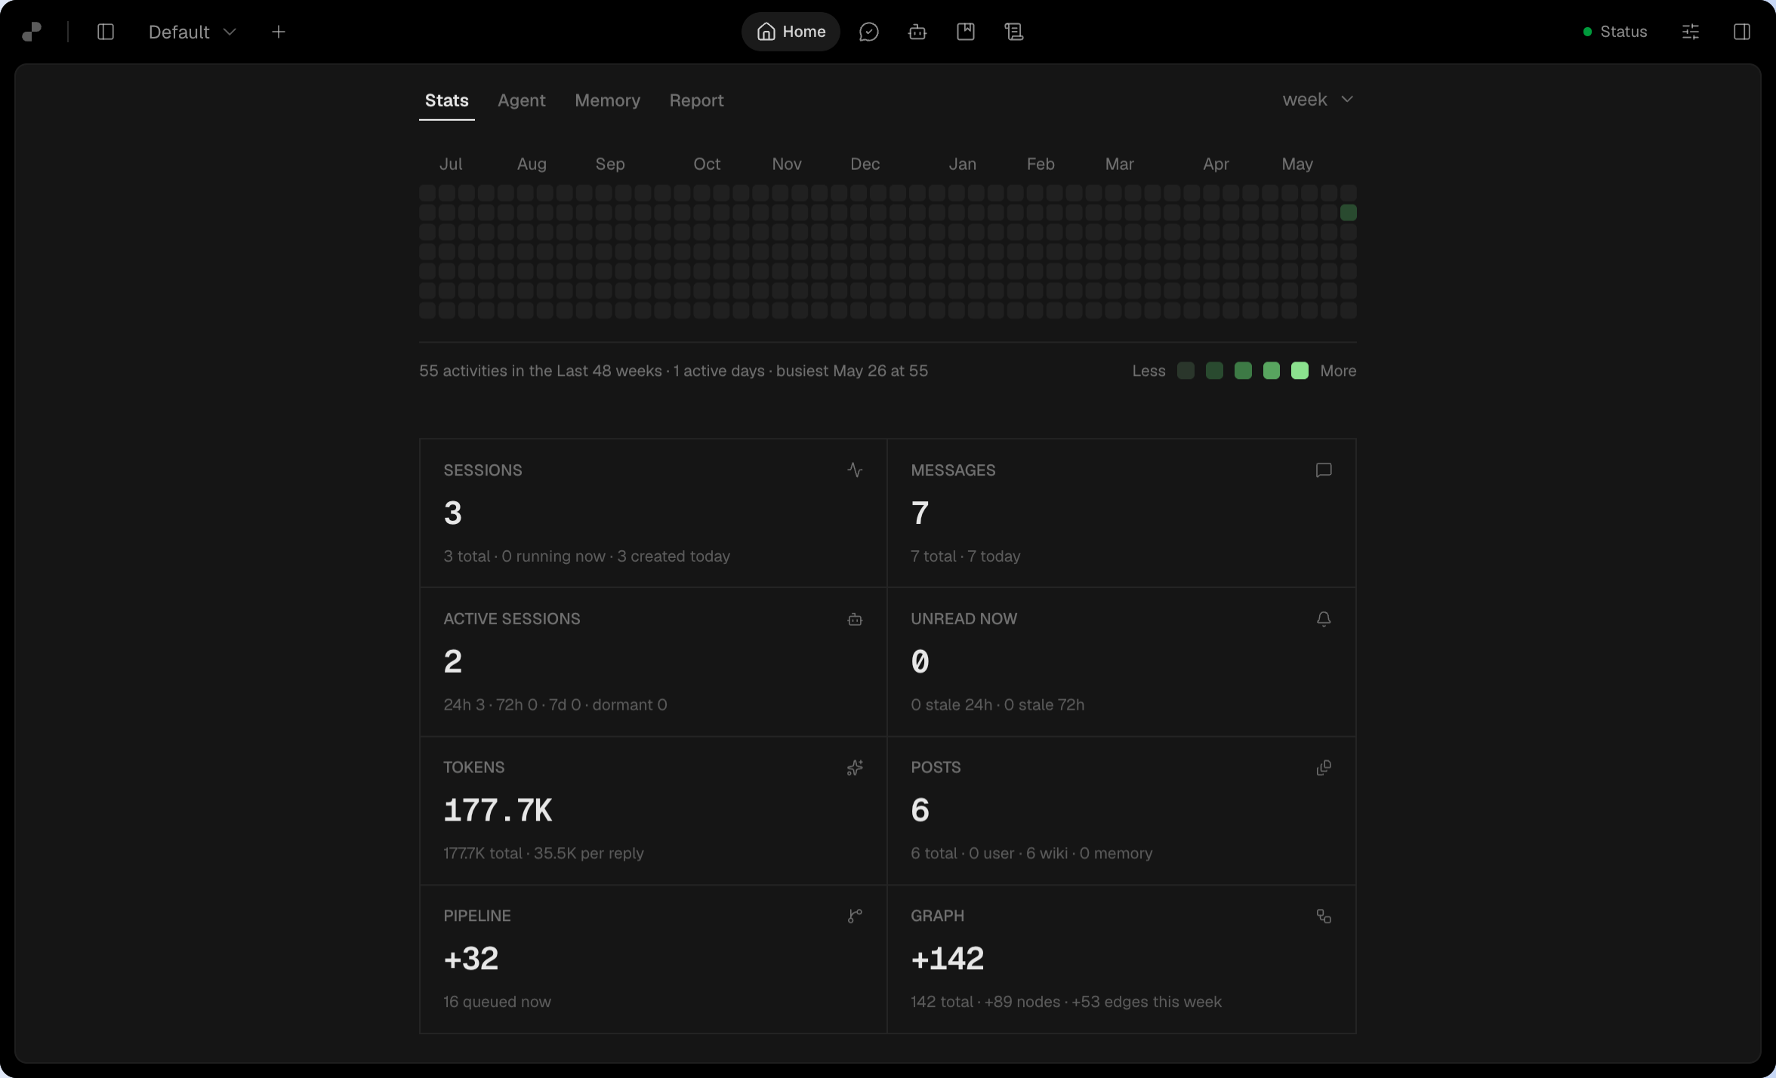Click '0 stale 24h · 0 stale 72h' text
Image resolution: width=1776 pixels, height=1078 pixels.
click(997, 705)
